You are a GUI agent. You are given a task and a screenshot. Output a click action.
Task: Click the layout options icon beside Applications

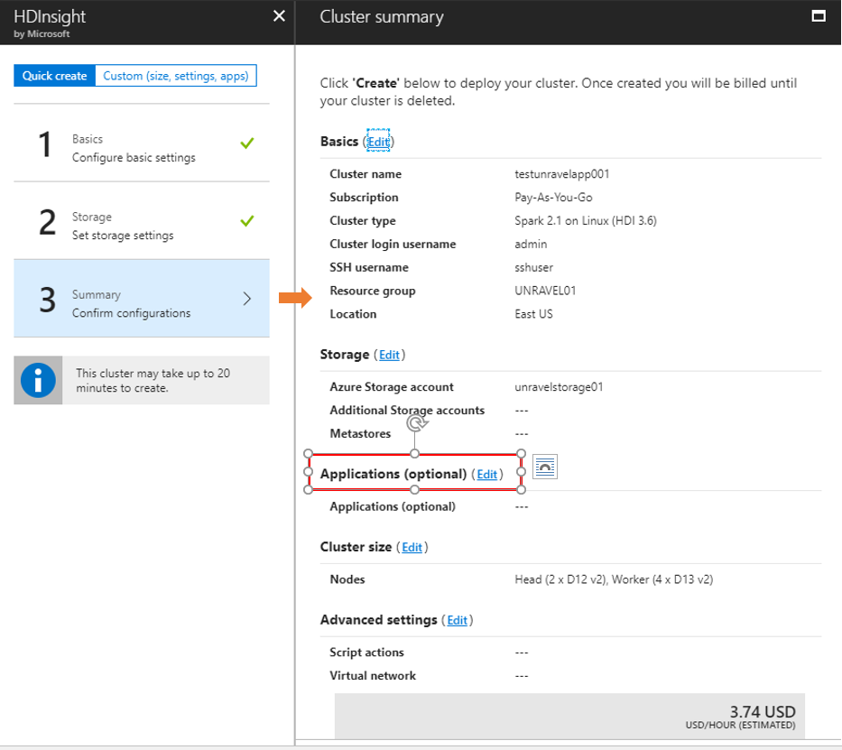544,467
